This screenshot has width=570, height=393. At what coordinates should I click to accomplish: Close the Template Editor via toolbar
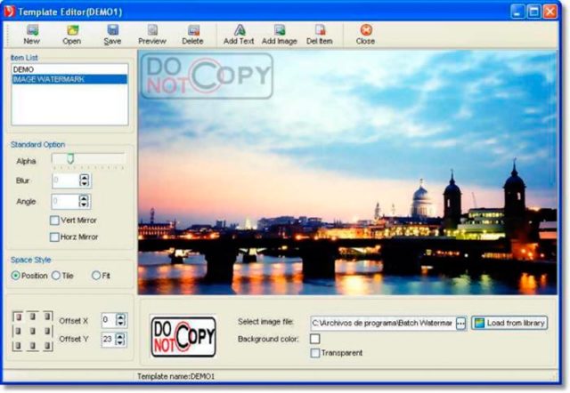[366, 35]
